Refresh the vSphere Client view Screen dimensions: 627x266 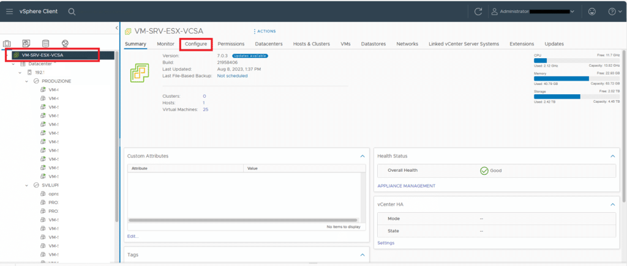[x=478, y=12]
